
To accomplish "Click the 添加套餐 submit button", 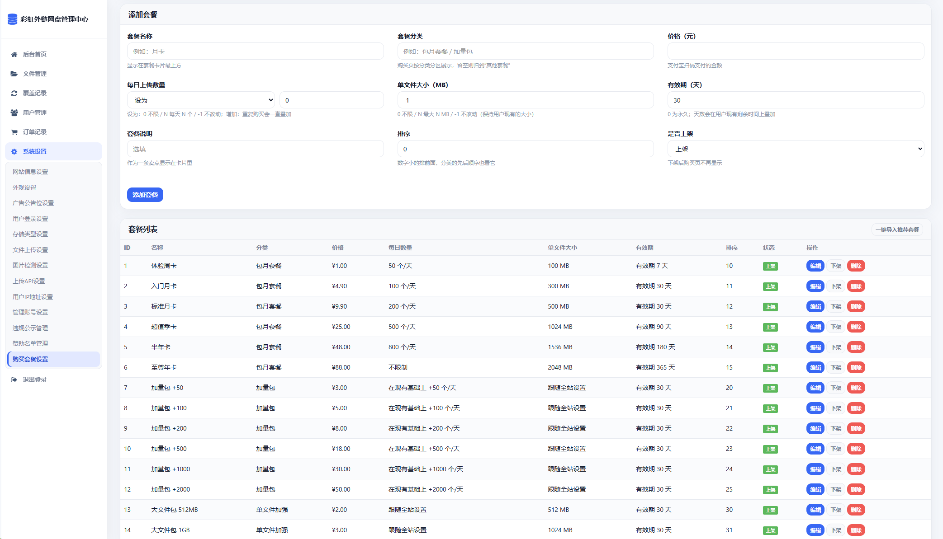I will coord(145,195).
